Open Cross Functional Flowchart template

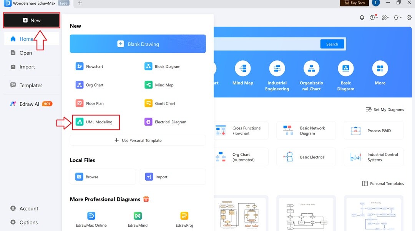tap(241, 130)
